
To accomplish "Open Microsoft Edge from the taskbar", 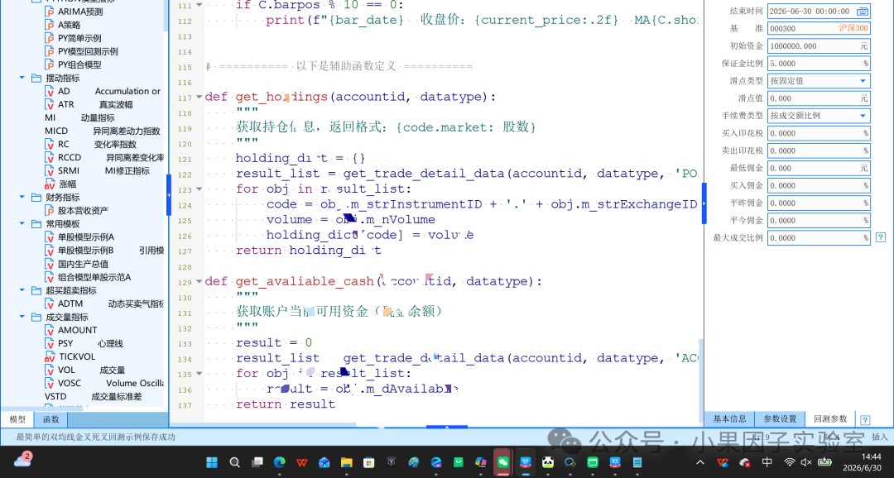I will [280, 462].
